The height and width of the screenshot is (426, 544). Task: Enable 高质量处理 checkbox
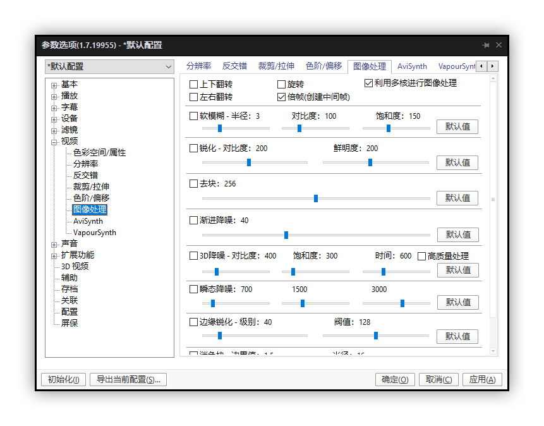pyautogui.click(x=422, y=256)
